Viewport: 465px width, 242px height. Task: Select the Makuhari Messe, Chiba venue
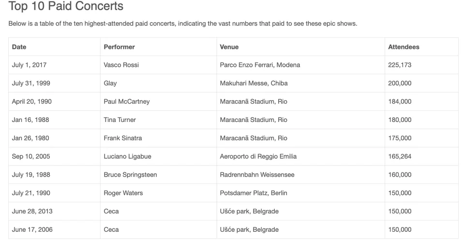254,83
